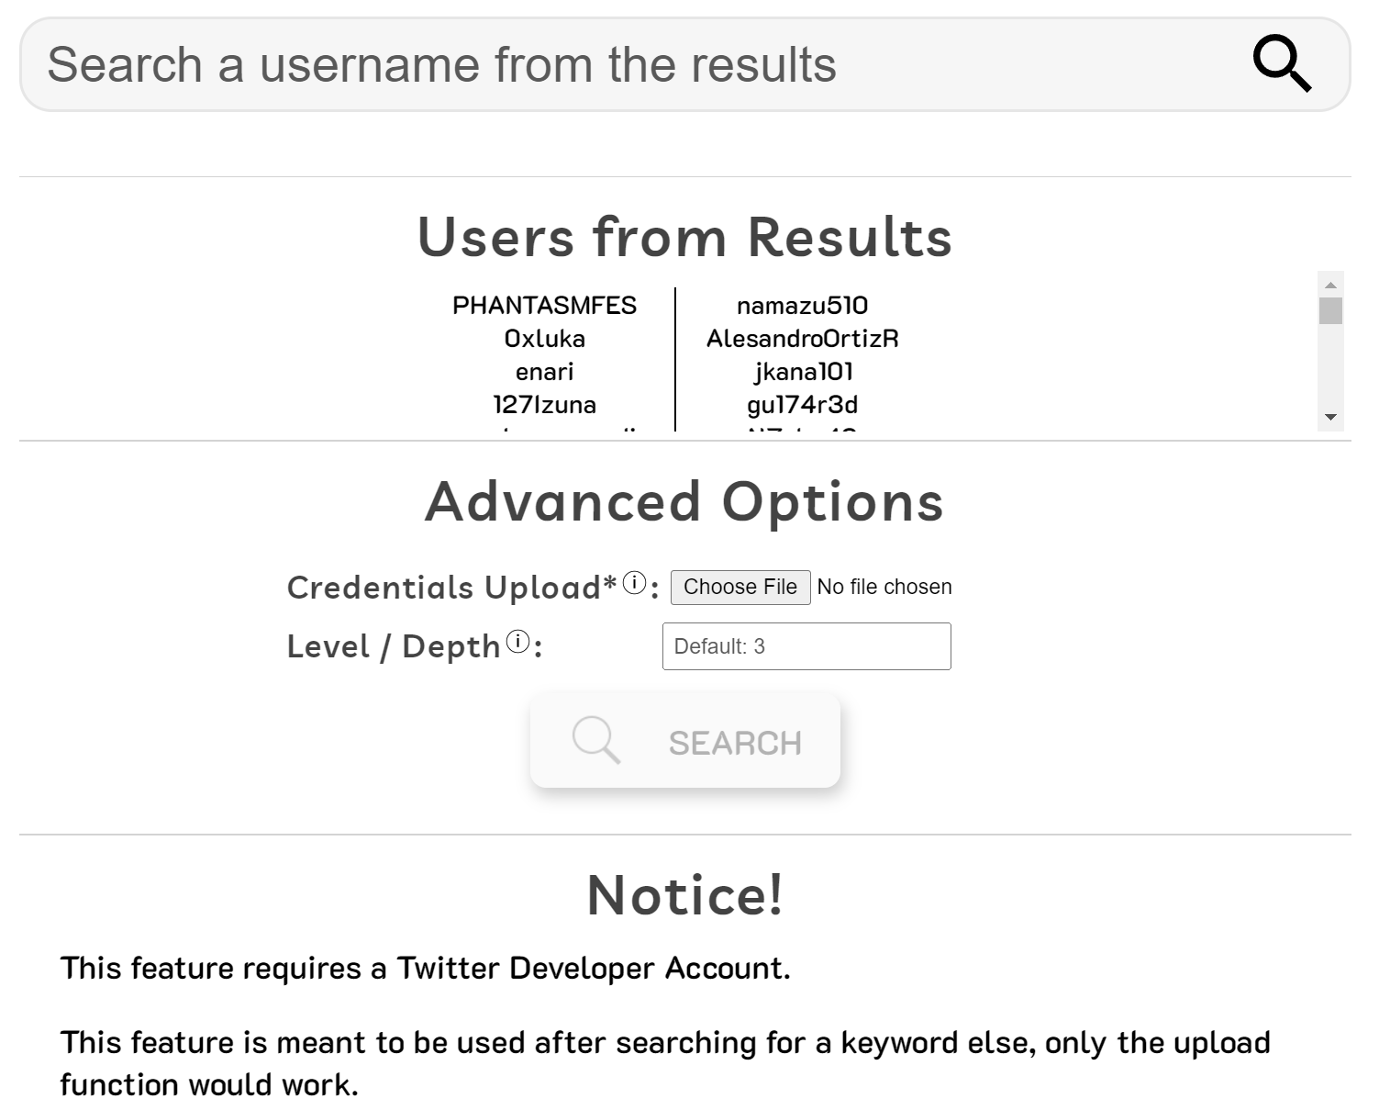The width and height of the screenshot is (1379, 1110).
Task: Select username enari from the list
Action: [544, 372]
